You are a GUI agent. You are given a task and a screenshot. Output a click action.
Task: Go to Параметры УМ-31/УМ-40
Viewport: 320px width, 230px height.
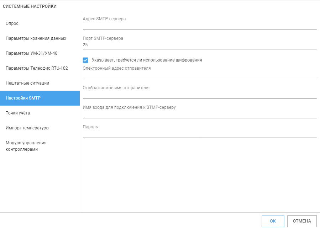40,53
